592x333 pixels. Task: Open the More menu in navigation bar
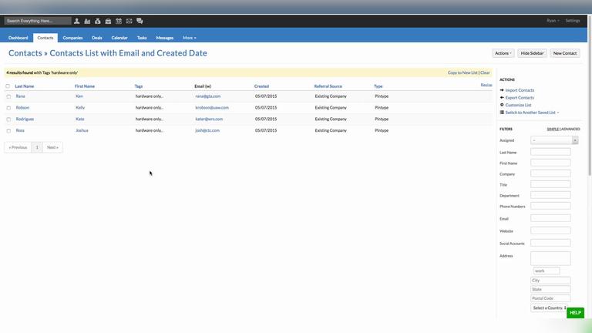pos(189,38)
